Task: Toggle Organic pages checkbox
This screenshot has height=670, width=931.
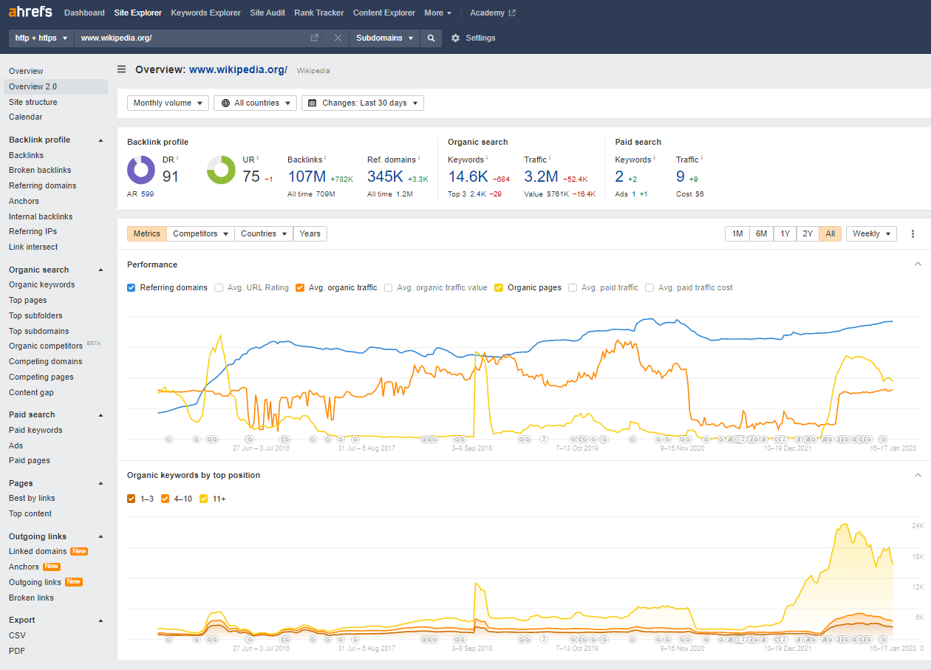Action: (499, 287)
